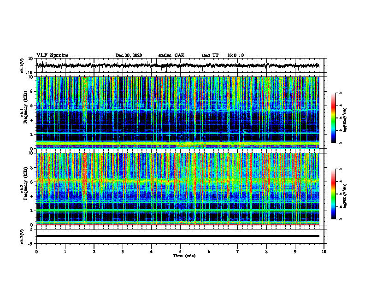Click the "10" tick on the time axis

pyautogui.click(x=324, y=252)
